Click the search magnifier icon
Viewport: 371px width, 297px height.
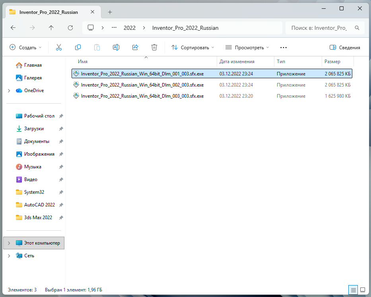click(x=357, y=28)
